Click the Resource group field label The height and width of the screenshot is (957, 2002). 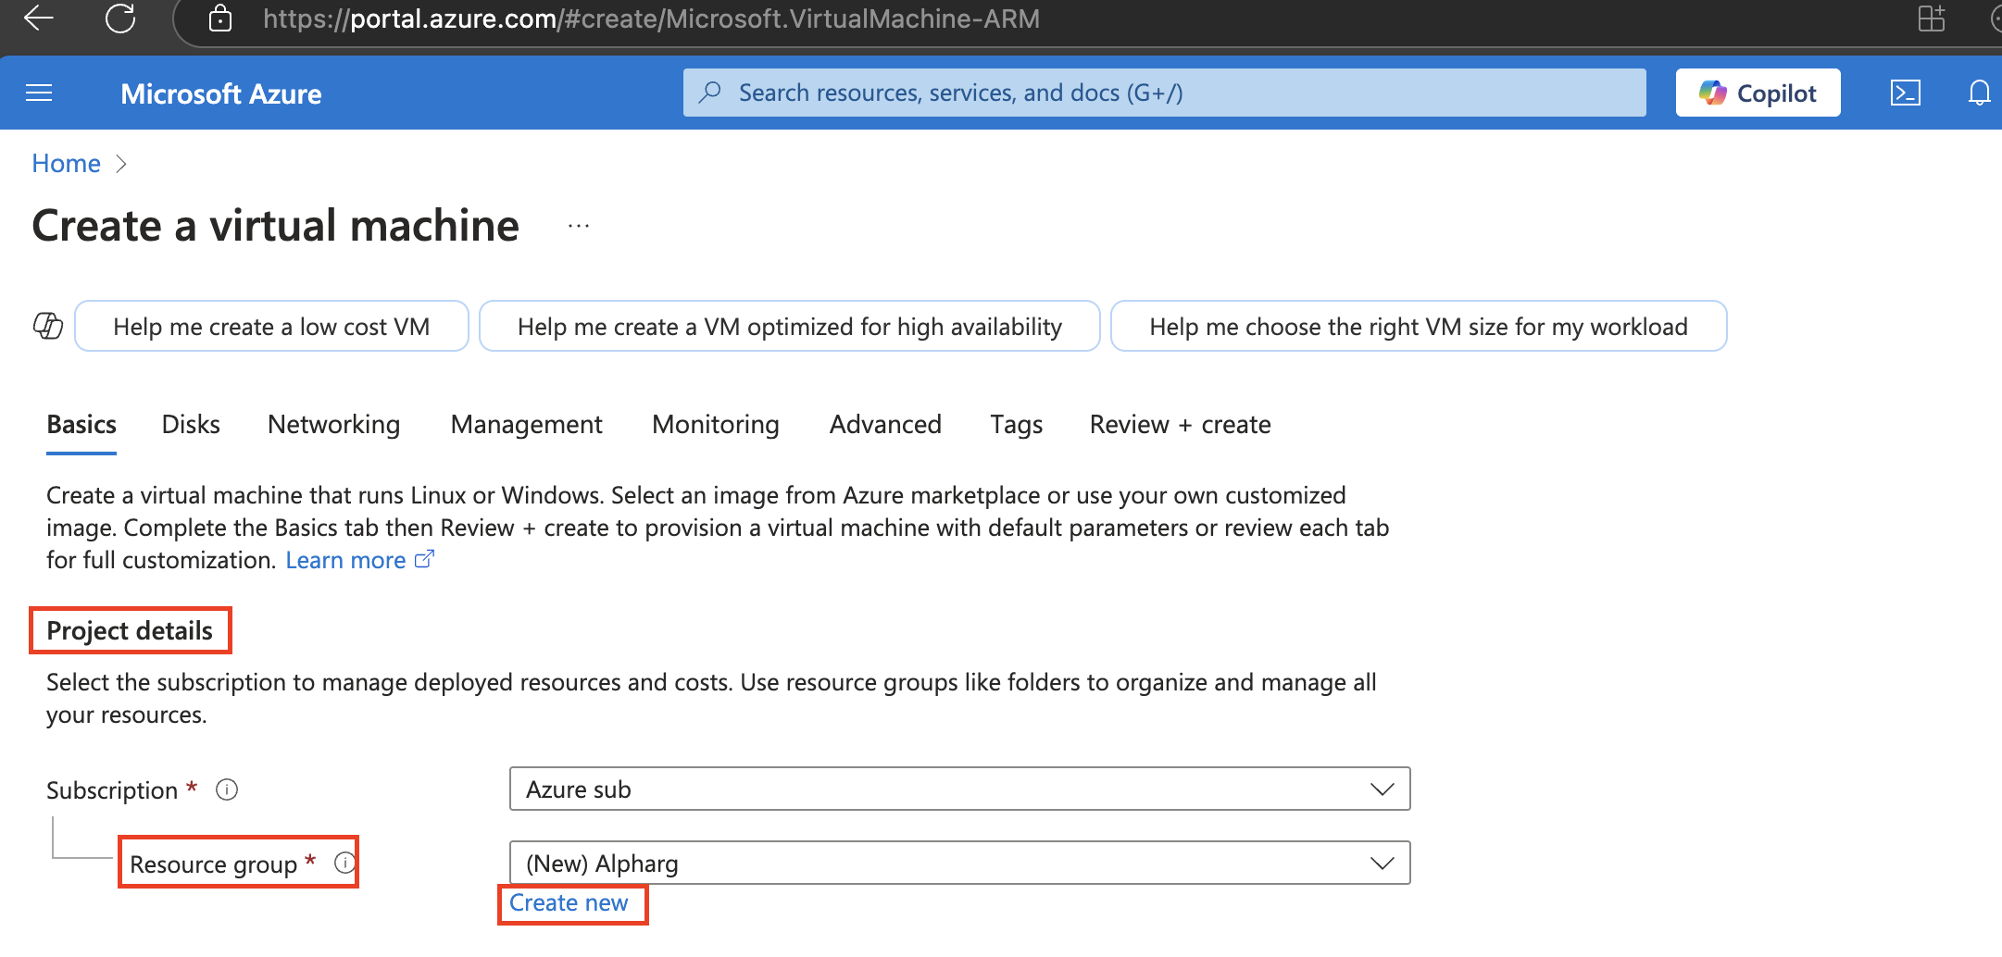tap(213, 864)
